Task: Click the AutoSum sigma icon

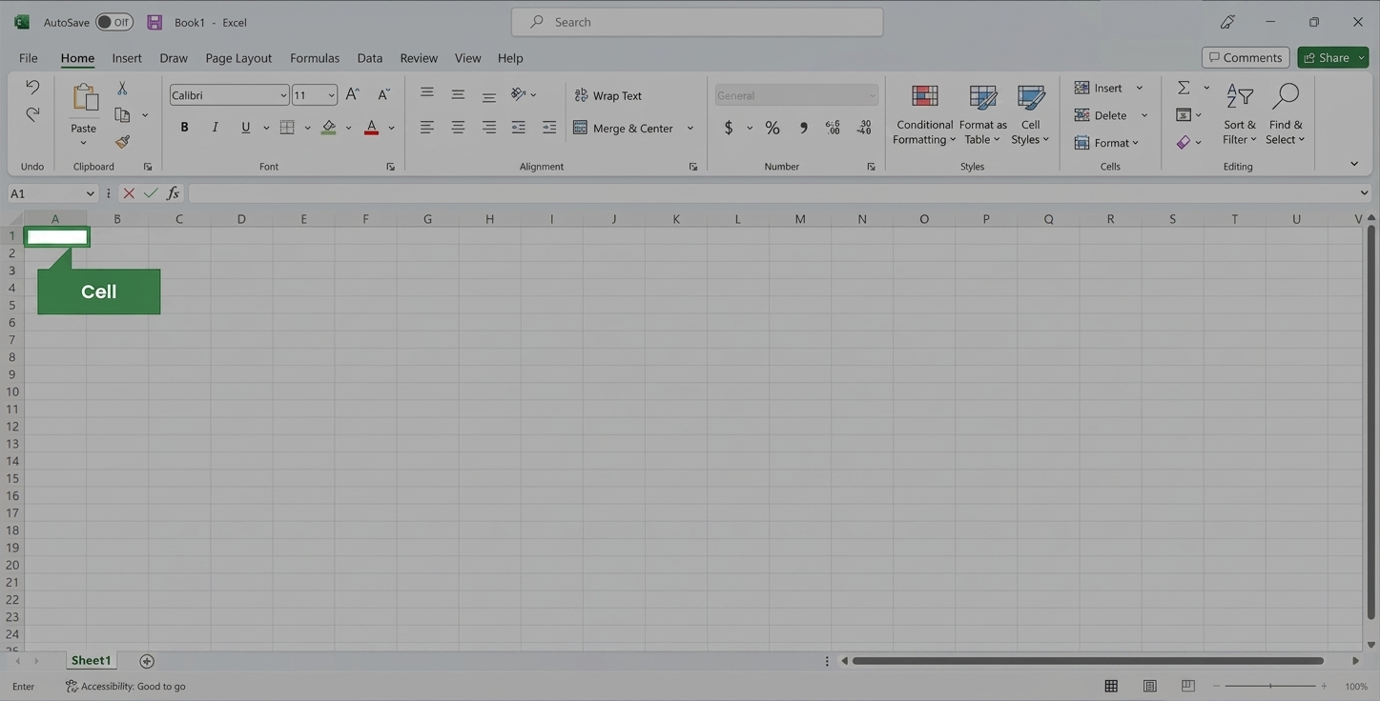Action: tap(1184, 88)
